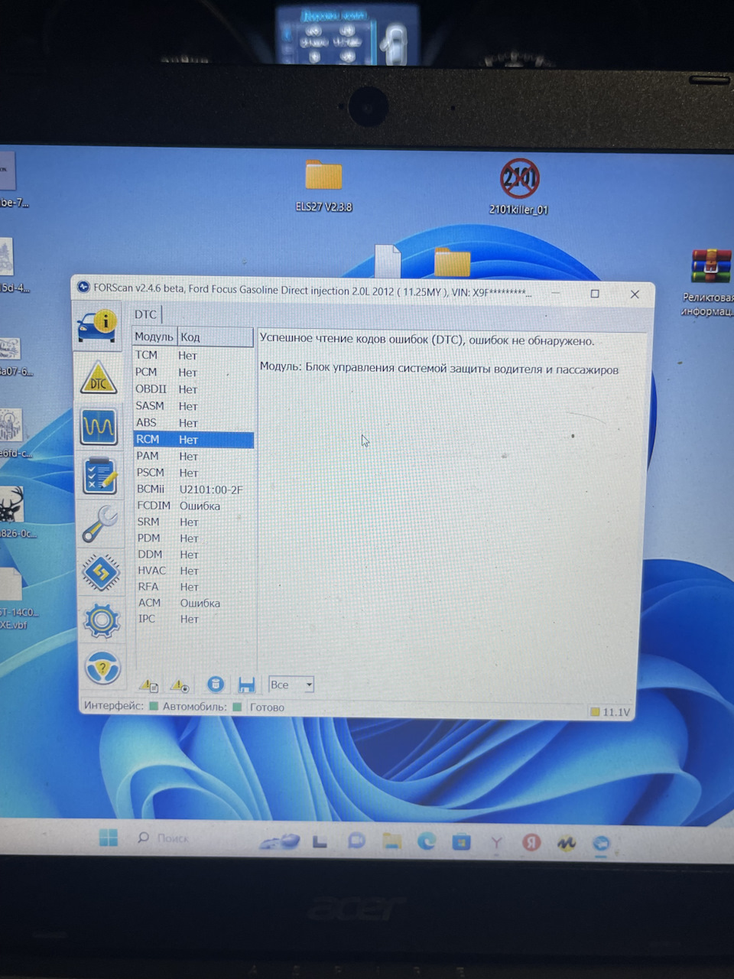The height and width of the screenshot is (979, 734).
Task: Minimize the FORScan window
Action: pyautogui.click(x=556, y=293)
